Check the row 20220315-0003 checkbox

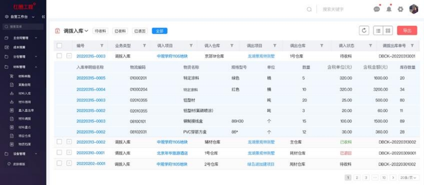point(59,56)
